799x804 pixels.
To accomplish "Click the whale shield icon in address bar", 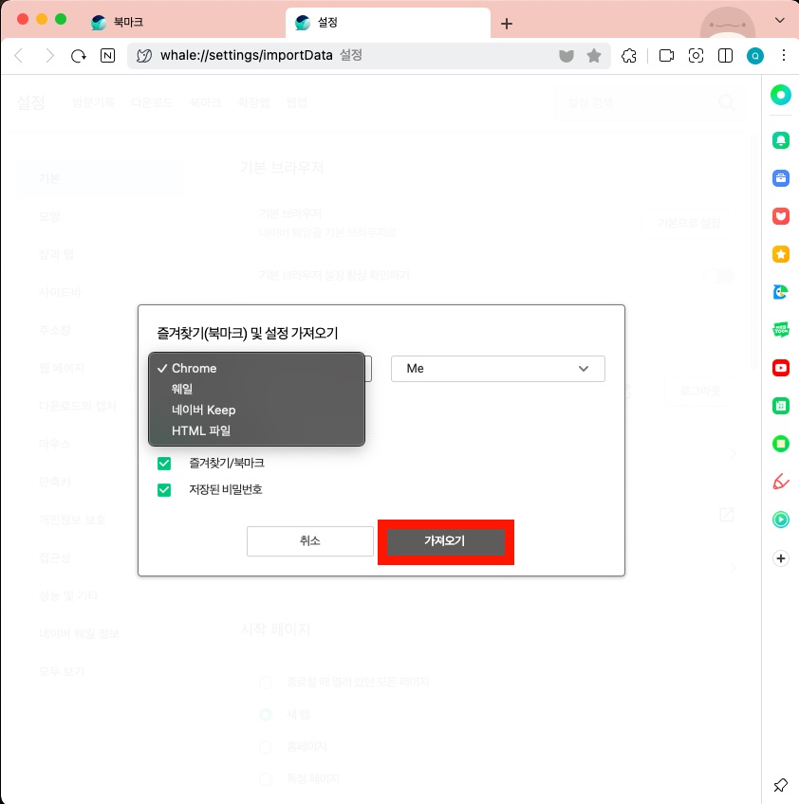I will (566, 56).
